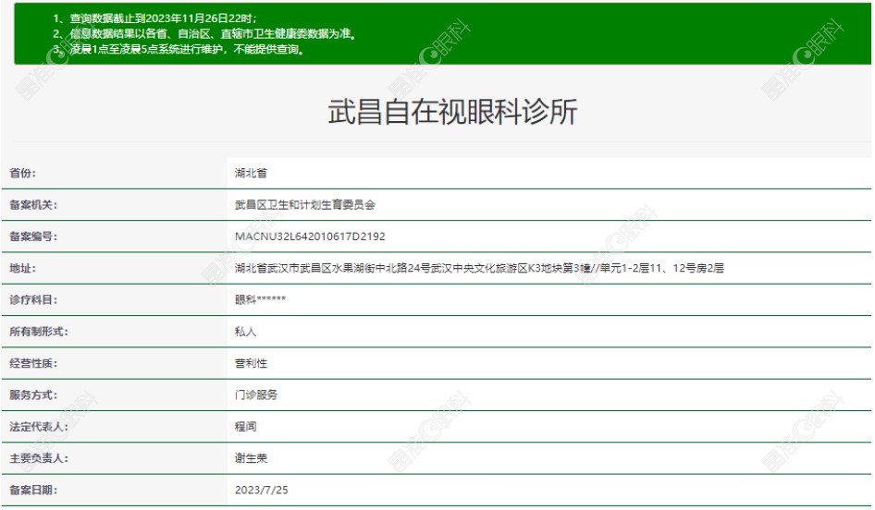Click the 备案日期 label

coord(33,491)
